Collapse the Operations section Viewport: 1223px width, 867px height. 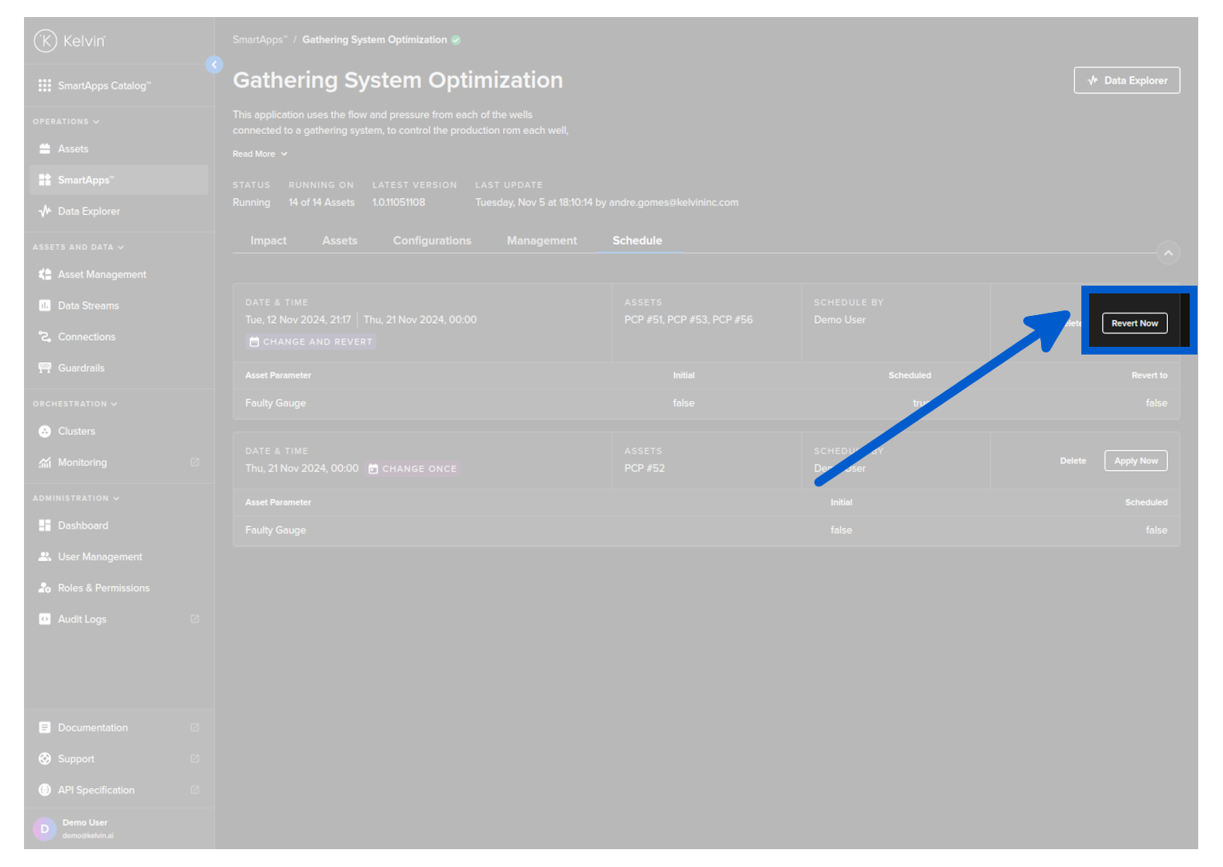coord(96,122)
